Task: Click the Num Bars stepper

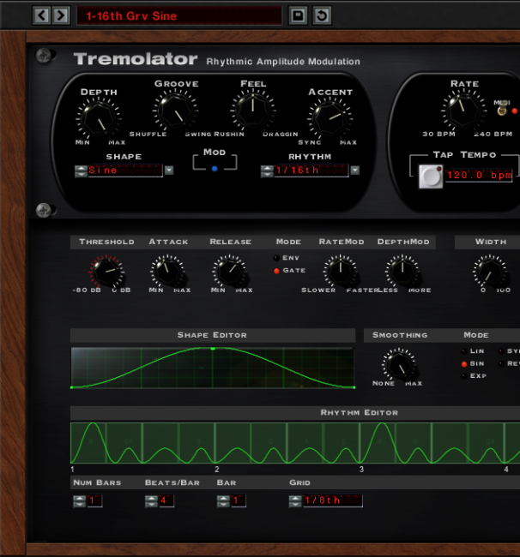Action: click(x=80, y=500)
